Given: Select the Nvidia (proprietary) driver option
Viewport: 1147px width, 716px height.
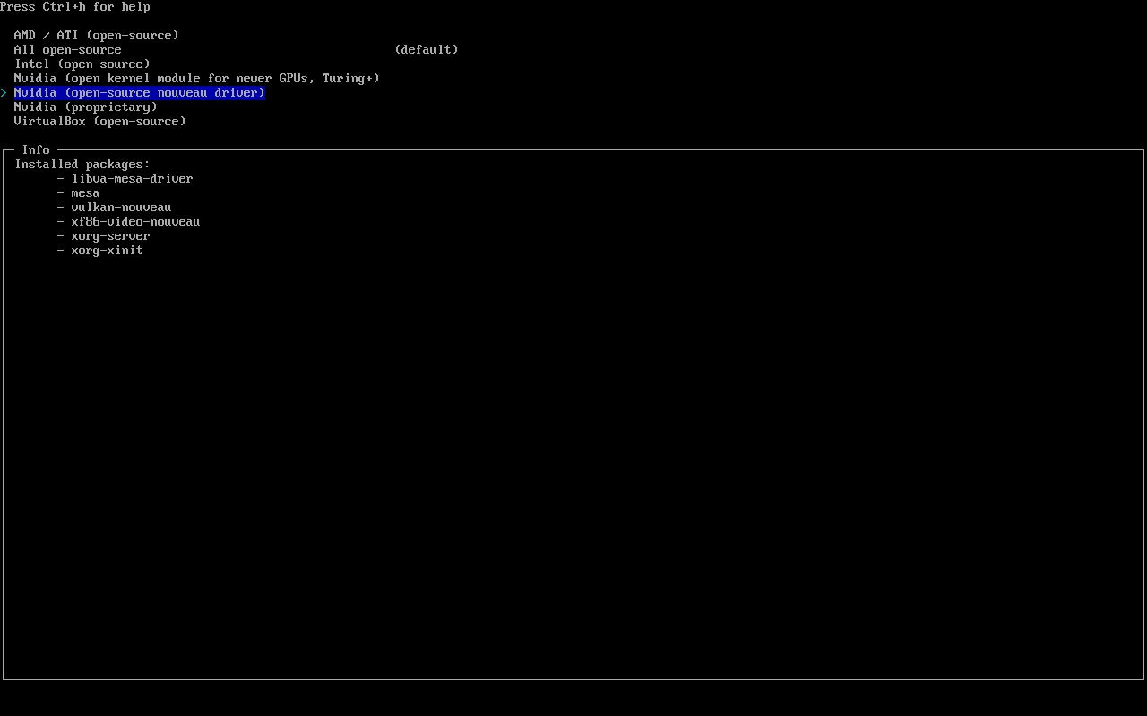Looking at the screenshot, I should pos(85,107).
